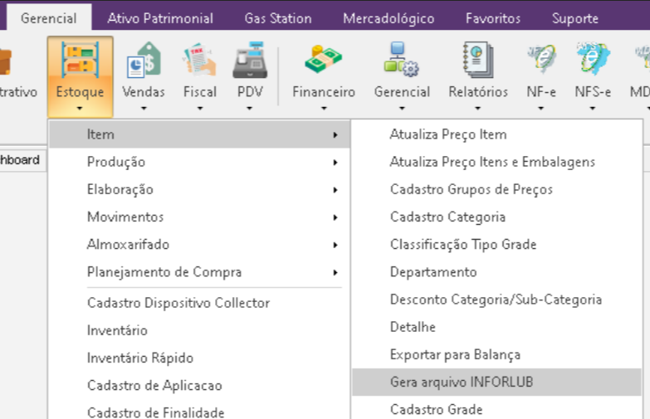Open Inventário Rápido from the menu

[140, 358]
